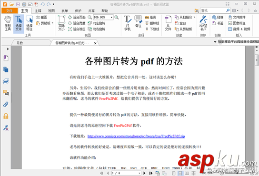
Task: Open the Pages thumbnails panel in the sidebar
Action: [x=6, y=69]
